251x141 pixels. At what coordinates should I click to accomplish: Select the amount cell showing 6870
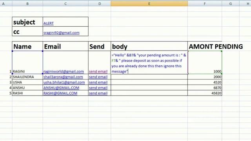pyautogui.click(x=205, y=88)
